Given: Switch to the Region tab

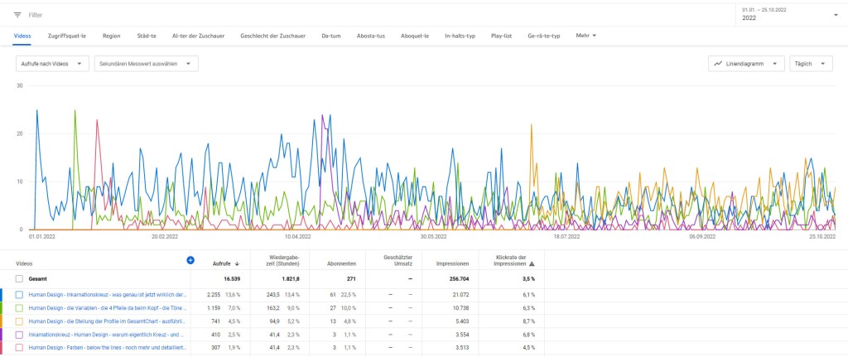Looking at the screenshot, I should [x=112, y=36].
